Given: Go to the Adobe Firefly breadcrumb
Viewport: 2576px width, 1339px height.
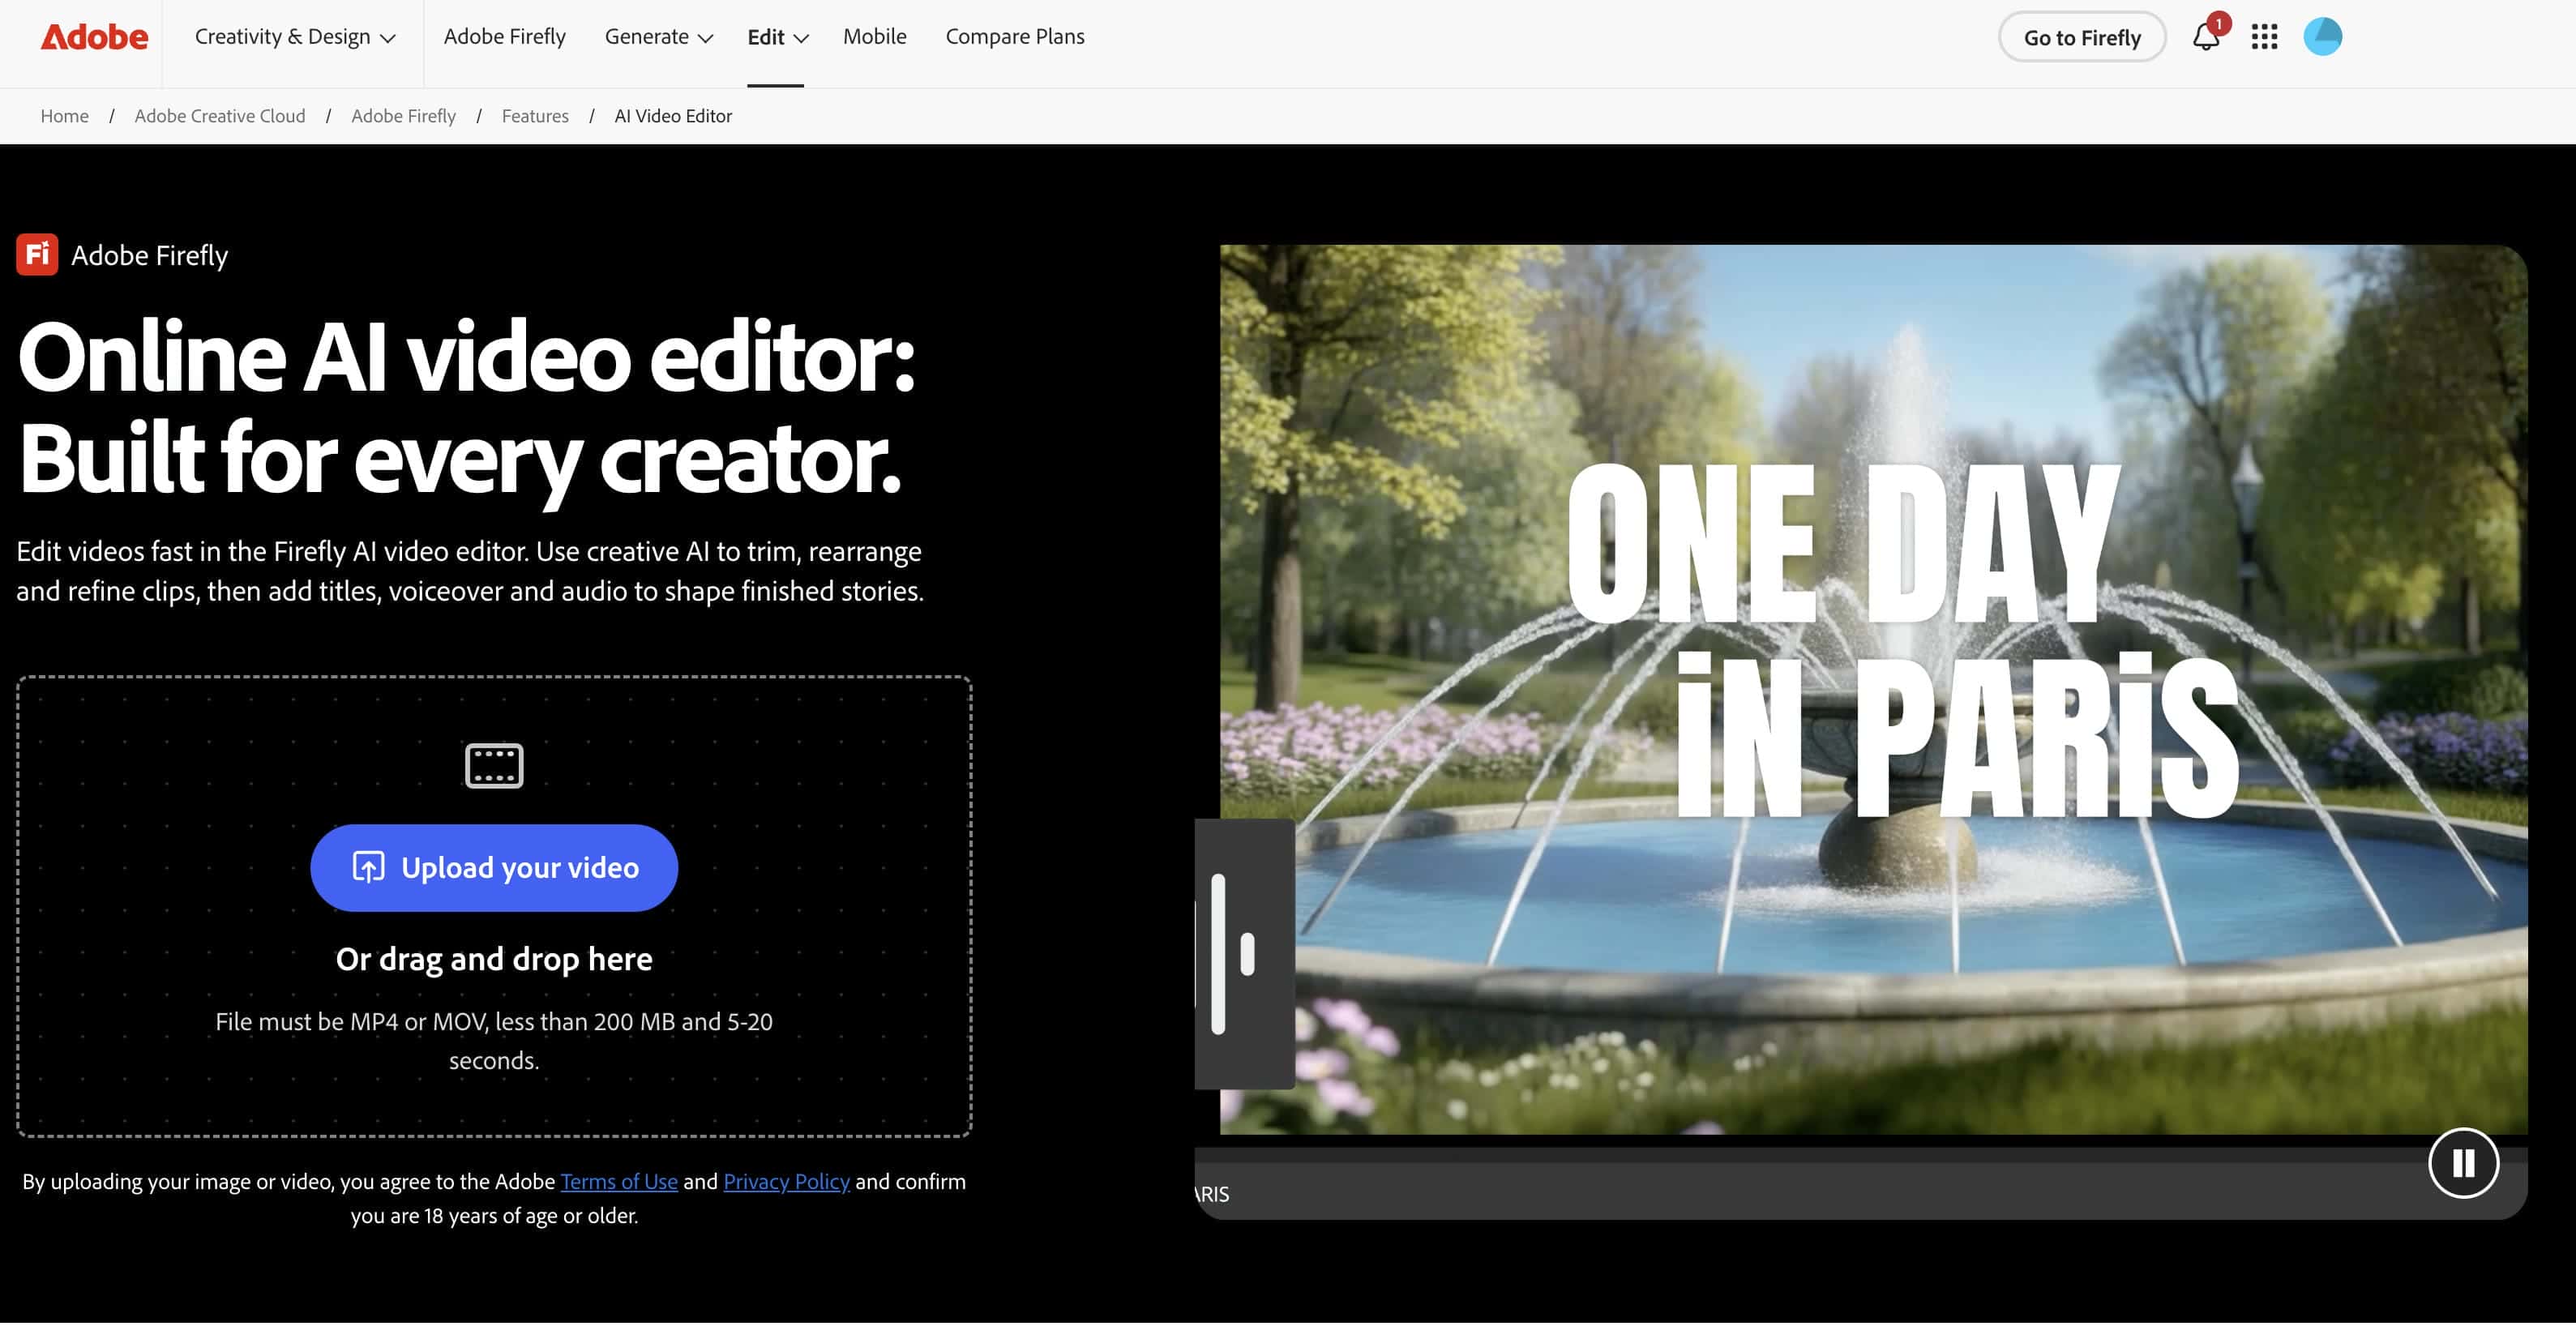Looking at the screenshot, I should point(404,116).
